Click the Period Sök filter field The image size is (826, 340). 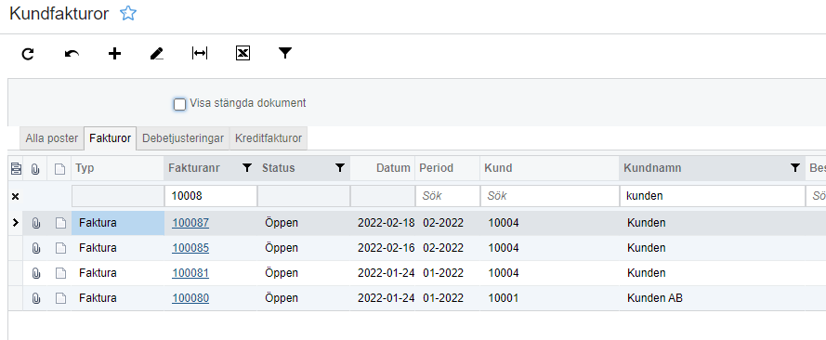click(x=448, y=196)
